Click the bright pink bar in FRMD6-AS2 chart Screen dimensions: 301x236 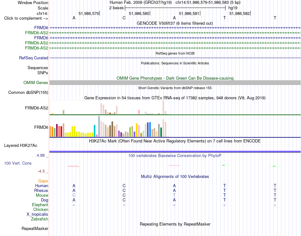[139, 112]
